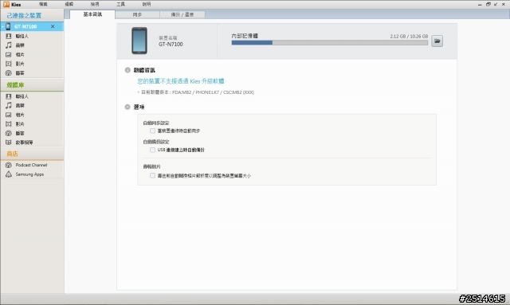The height and width of the screenshot is (305, 510).
Task: Click the current firmware version text line
Action: tap(197, 92)
